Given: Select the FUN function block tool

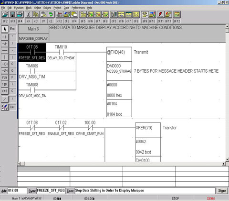Looking at the screenshot, I should click(5, 78).
